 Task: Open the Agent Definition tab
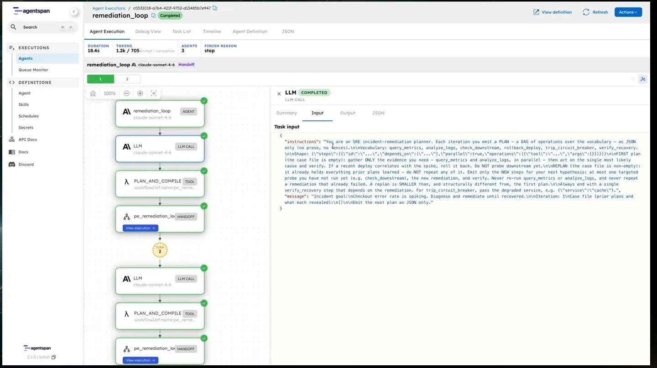point(250,31)
